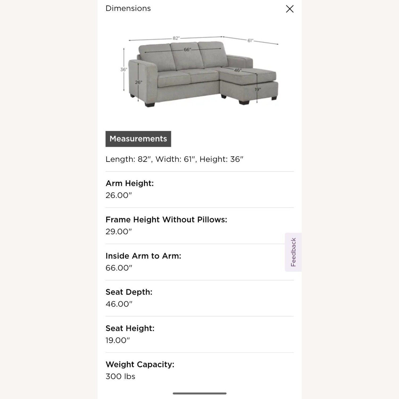This screenshot has height=399, width=399.
Task: Click the 61 inch width label on diagram
Action: [250, 40]
